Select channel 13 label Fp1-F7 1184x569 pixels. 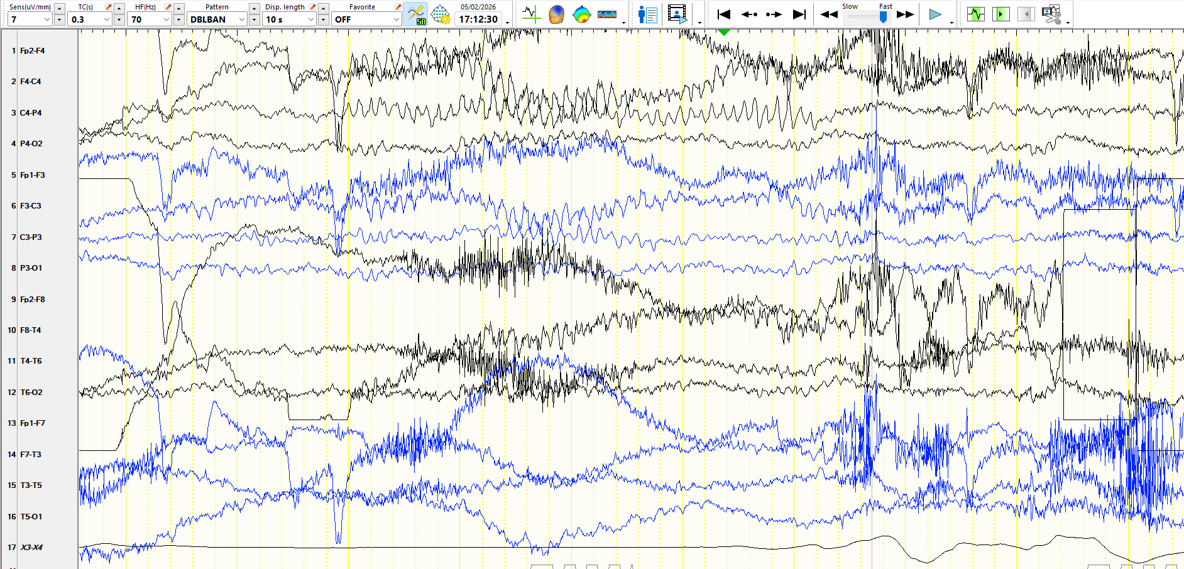32,423
